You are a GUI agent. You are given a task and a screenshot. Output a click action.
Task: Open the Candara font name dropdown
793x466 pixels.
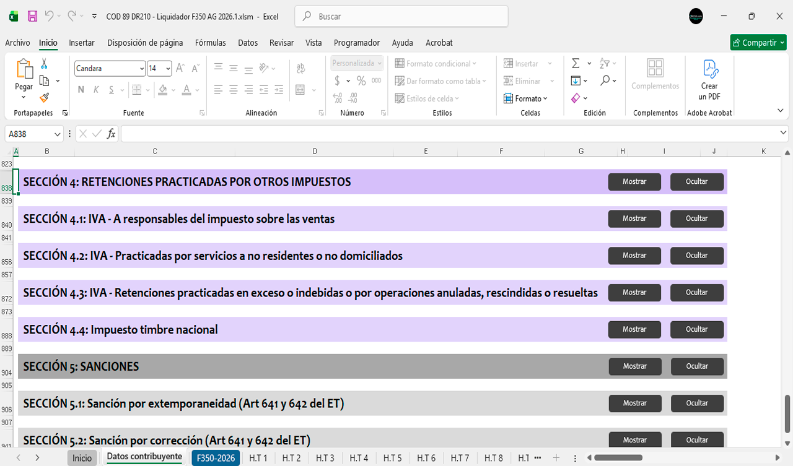(x=142, y=69)
